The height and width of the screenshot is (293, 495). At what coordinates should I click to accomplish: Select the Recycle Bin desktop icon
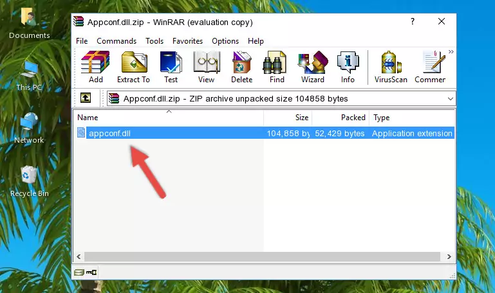(30, 181)
